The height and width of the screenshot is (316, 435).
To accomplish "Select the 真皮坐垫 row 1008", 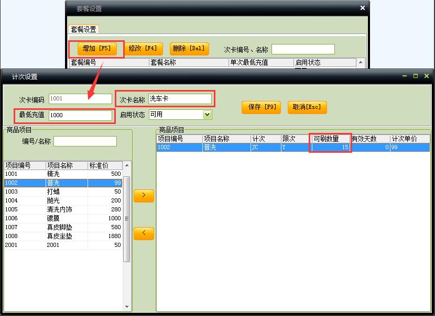I will 63,236.
